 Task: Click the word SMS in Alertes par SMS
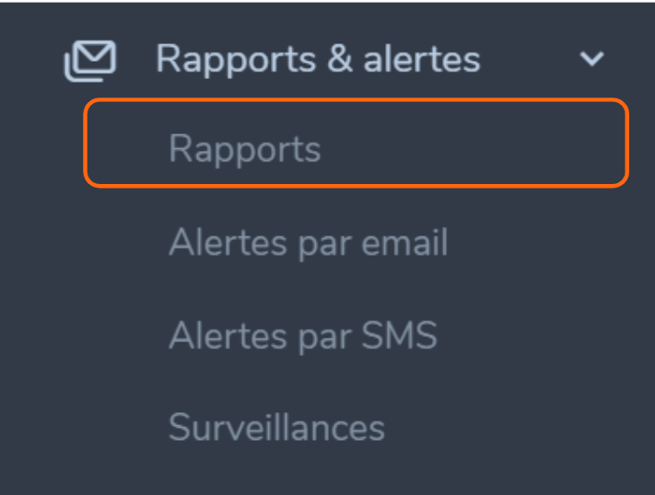point(399,335)
